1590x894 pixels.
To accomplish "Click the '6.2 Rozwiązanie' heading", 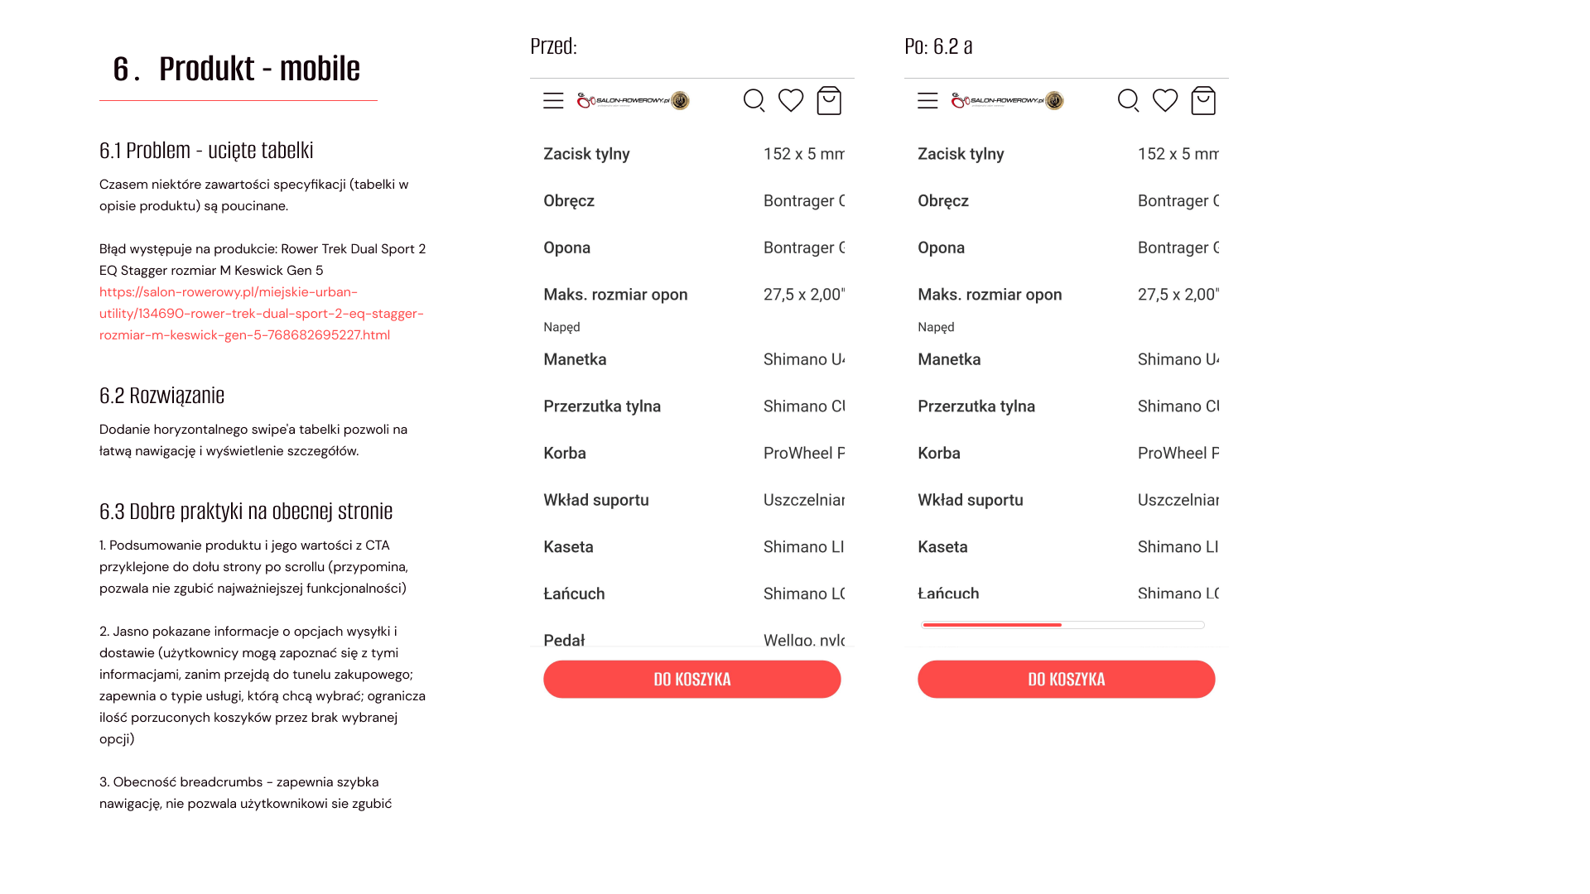I will point(161,396).
